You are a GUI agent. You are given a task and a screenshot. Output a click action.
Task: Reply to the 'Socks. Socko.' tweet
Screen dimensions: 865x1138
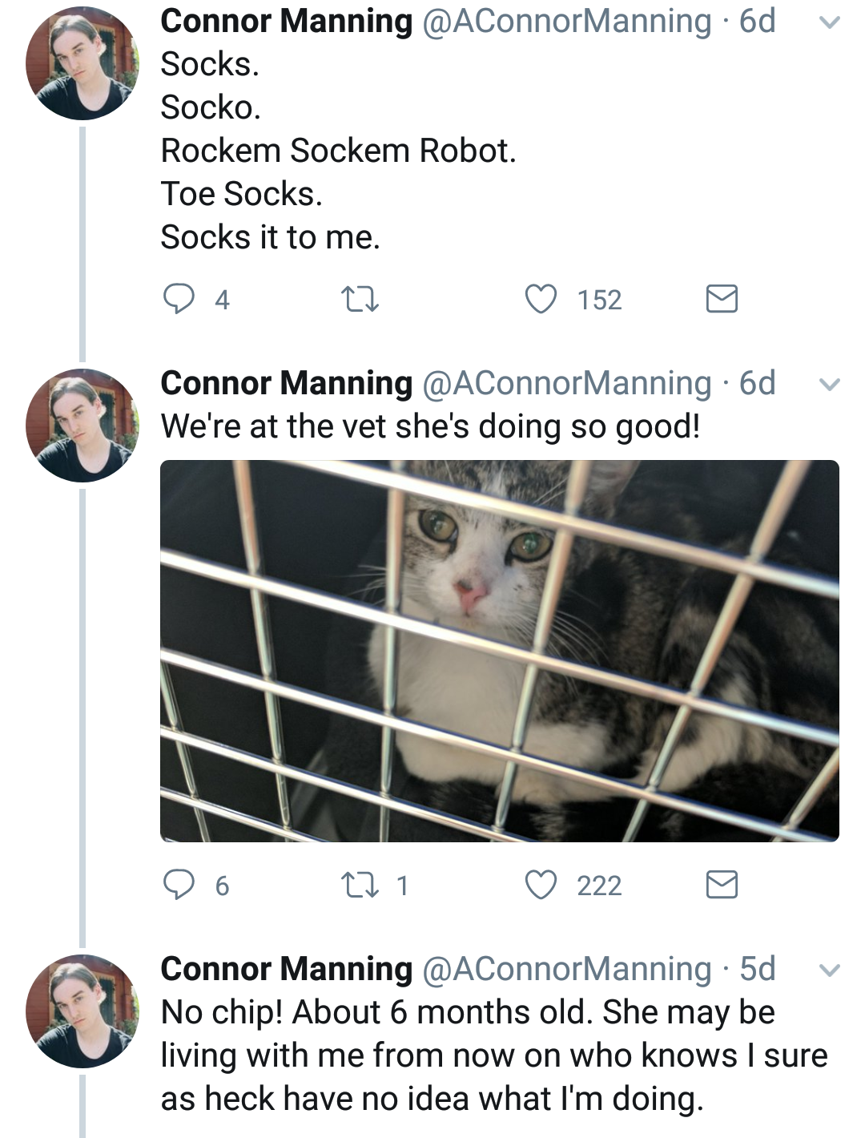179,299
